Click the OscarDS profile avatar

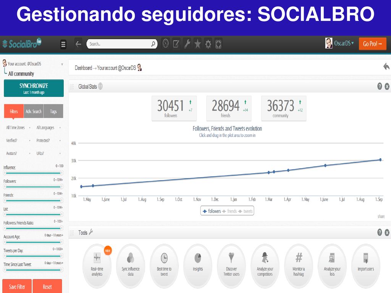point(329,43)
